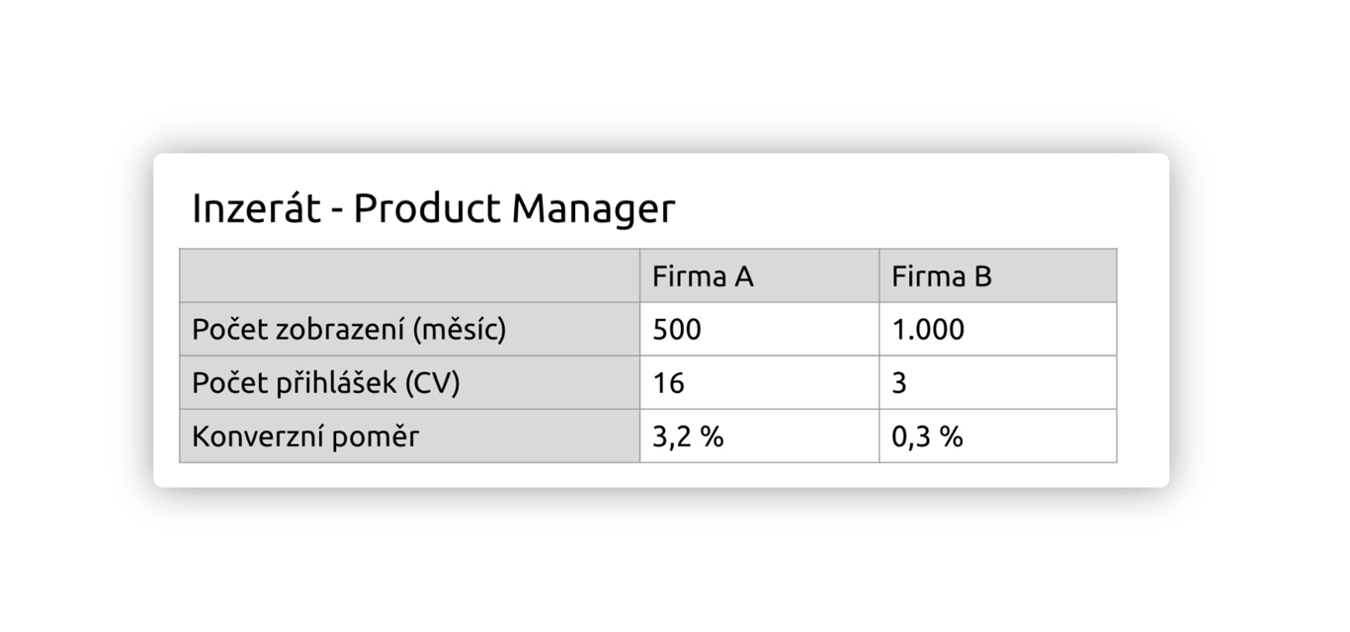Click the empty top-left header cell
The image size is (1350, 632).
tap(410, 276)
